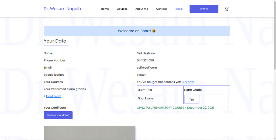
Task: Click the Exam Grade table header
Action: click(x=207, y=90)
